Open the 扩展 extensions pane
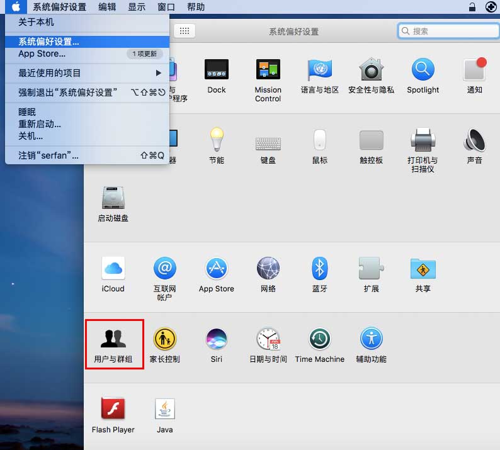500x450 pixels. (x=371, y=268)
